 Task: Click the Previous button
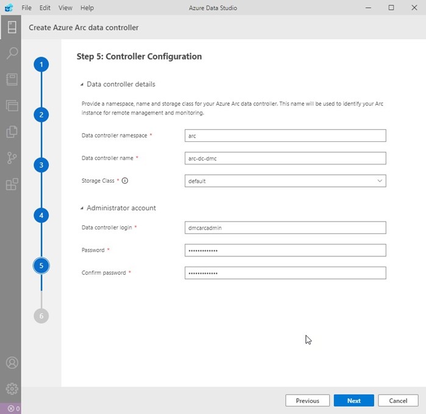click(x=308, y=401)
